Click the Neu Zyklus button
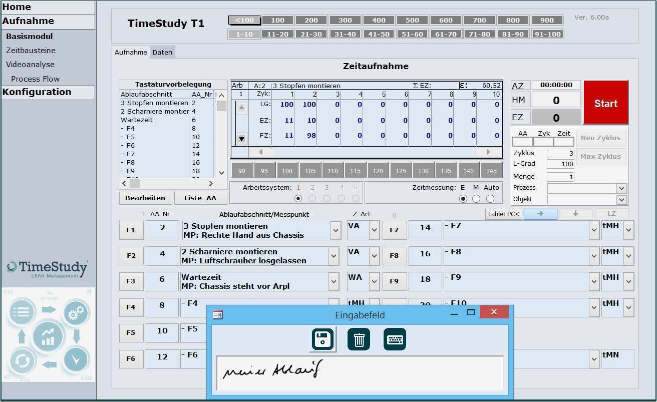657x402 pixels. [x=601, y=138]
